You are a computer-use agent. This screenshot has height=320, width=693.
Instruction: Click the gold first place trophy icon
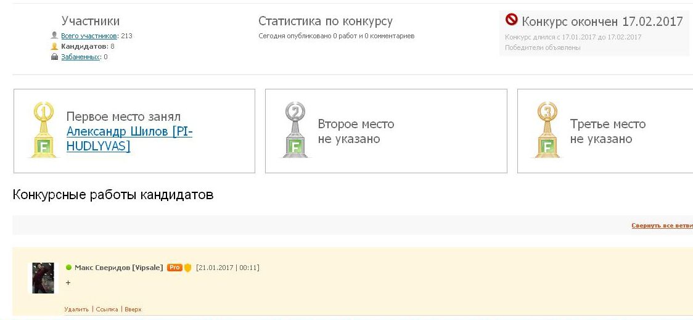tap(43, 130)
